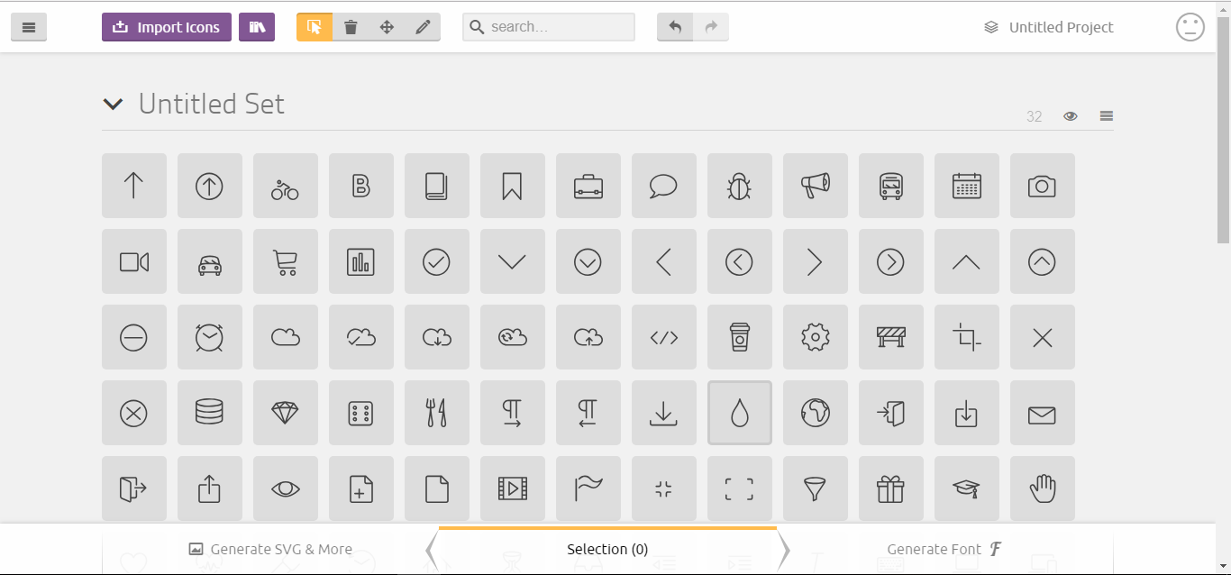Select the megaphone icon
The height and width of the screenshot is (575, 1231).
[816, 186]
